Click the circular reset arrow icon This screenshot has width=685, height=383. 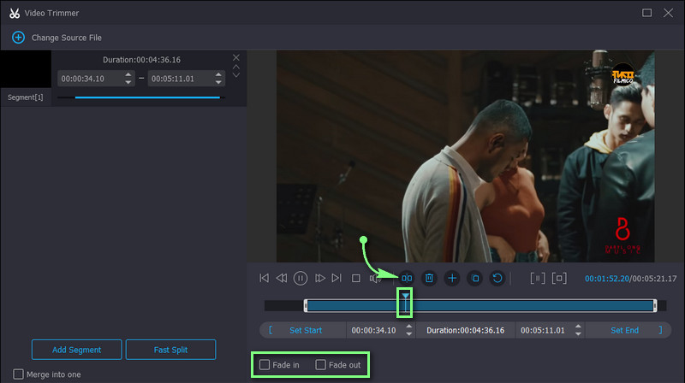point(497,278)
